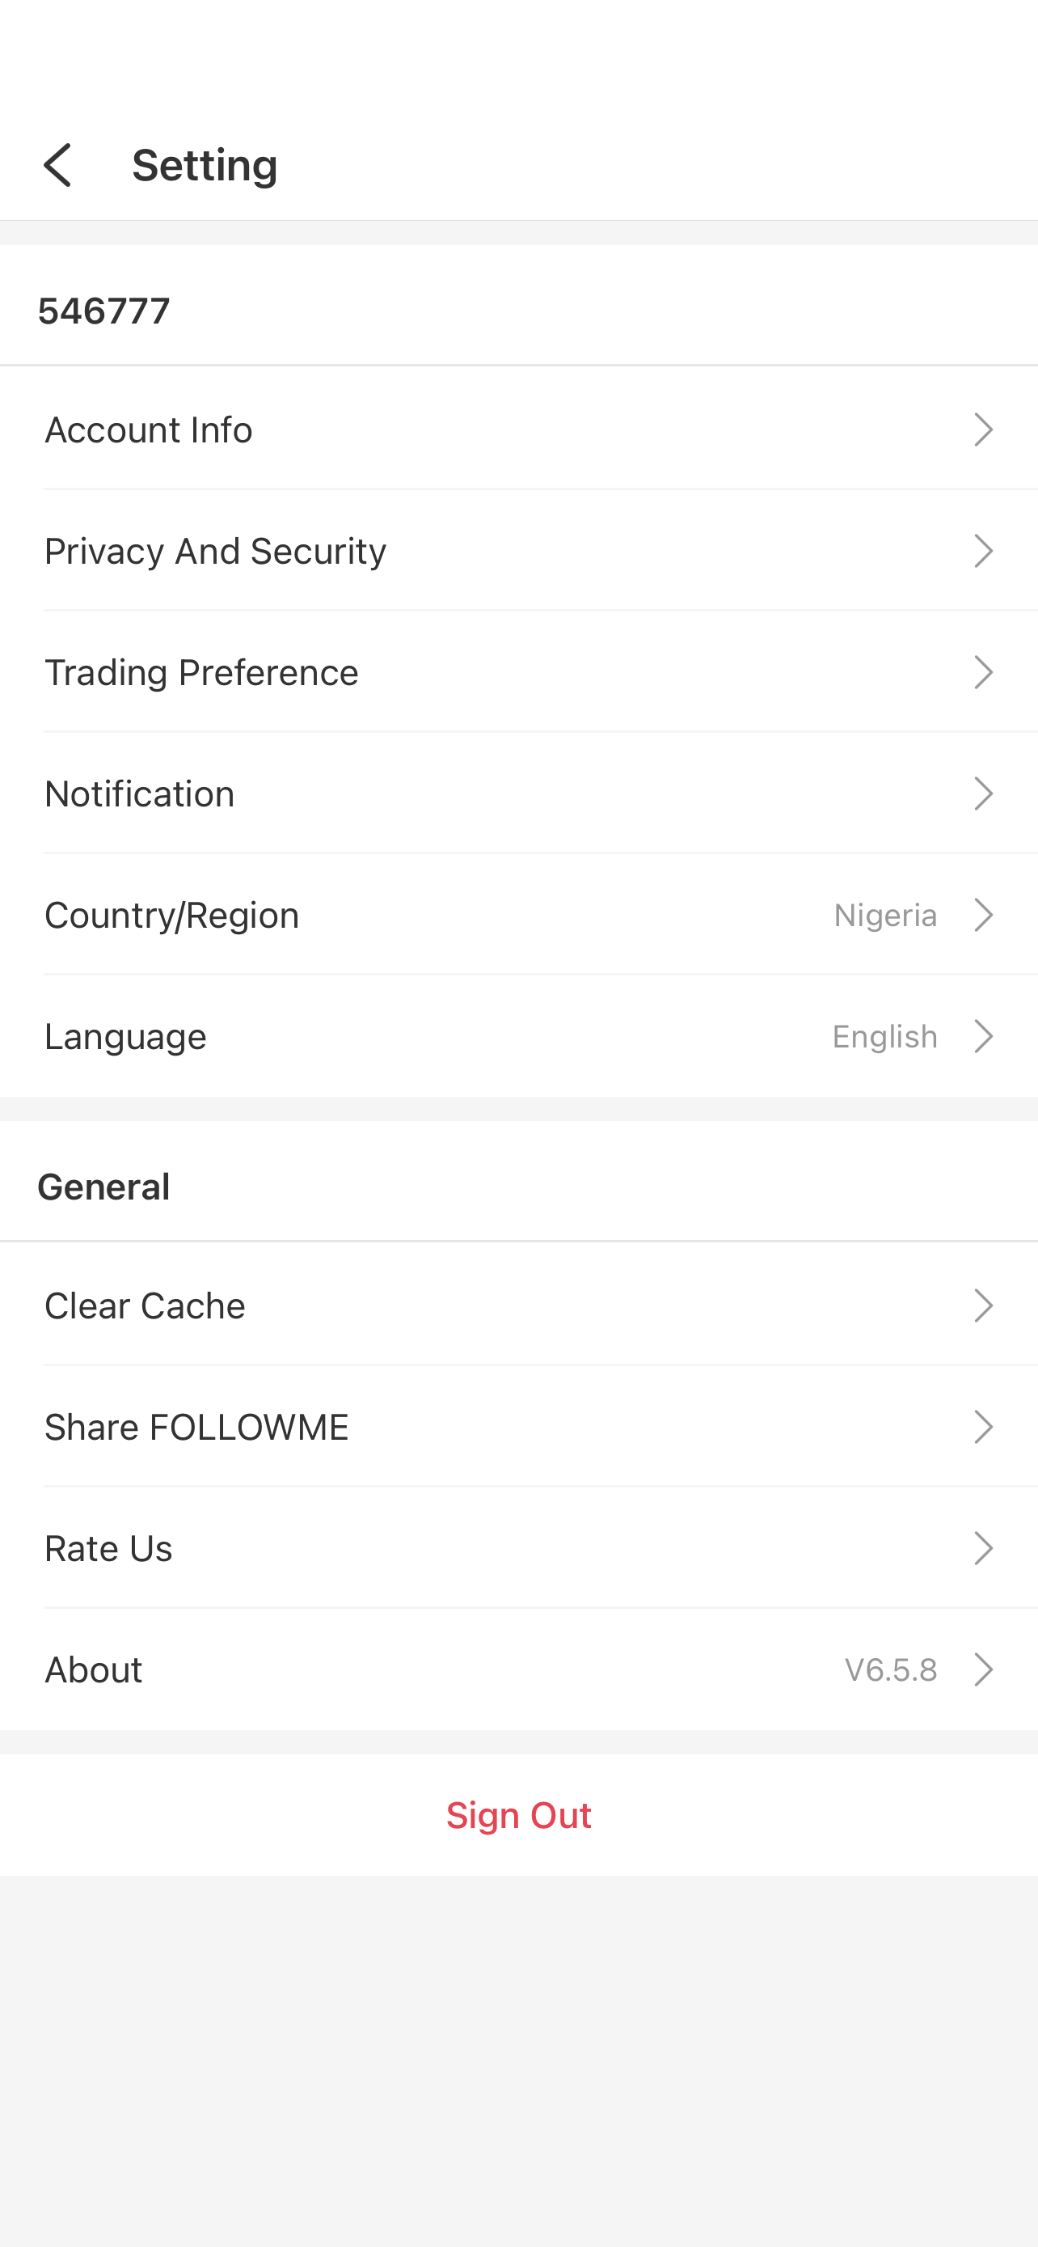Tap the chevron beside English language value
The width and height of the screenshot is (1038, 2247).
[x=983, y=1035]
